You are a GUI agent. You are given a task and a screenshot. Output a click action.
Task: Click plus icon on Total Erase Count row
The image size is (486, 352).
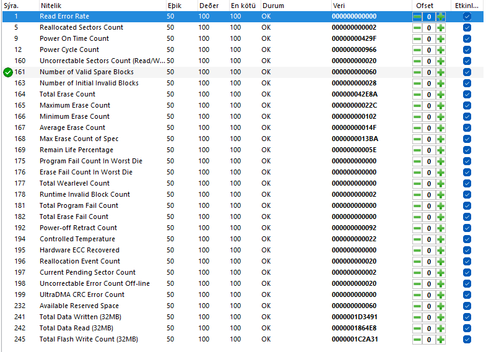(440, 95)
